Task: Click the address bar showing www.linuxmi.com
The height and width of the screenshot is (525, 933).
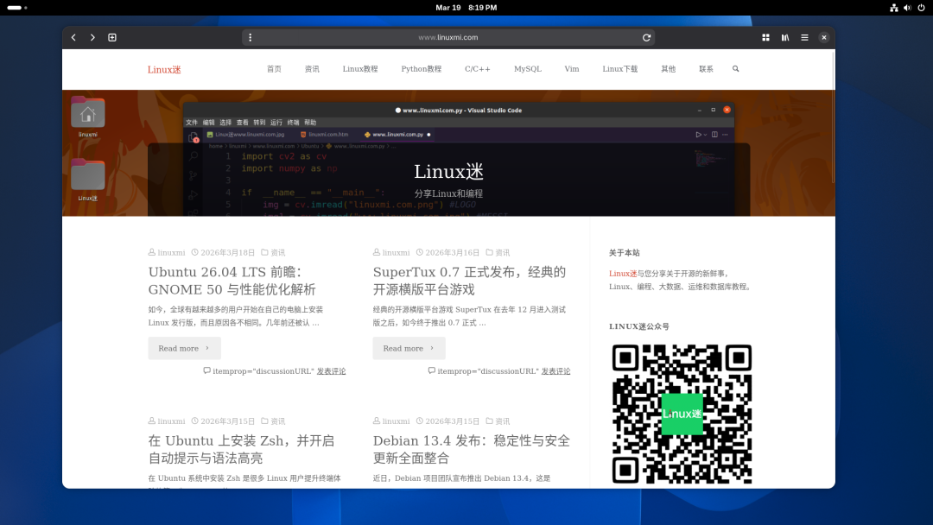Action: click(448, 37)
